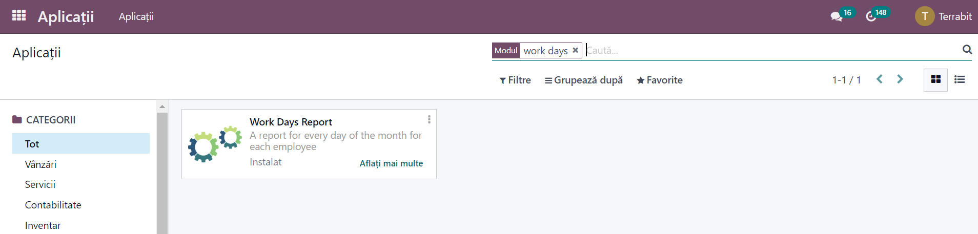The image size is (978, 234).
Task: Switch to kanban view
Action: pos(935,79)
